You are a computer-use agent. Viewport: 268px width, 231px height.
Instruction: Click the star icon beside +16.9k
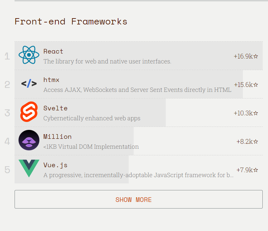(255, 56)
